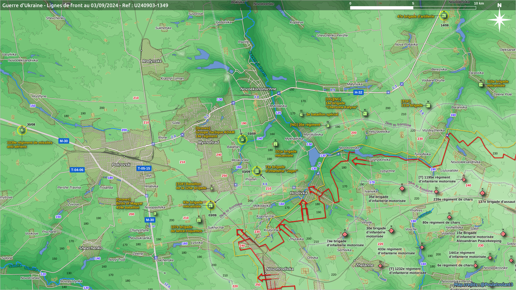Viewport: 516px width, 290px height.
Task: Click the 47e brigade d'artillerie unit marker
Action: pos(444,16)
